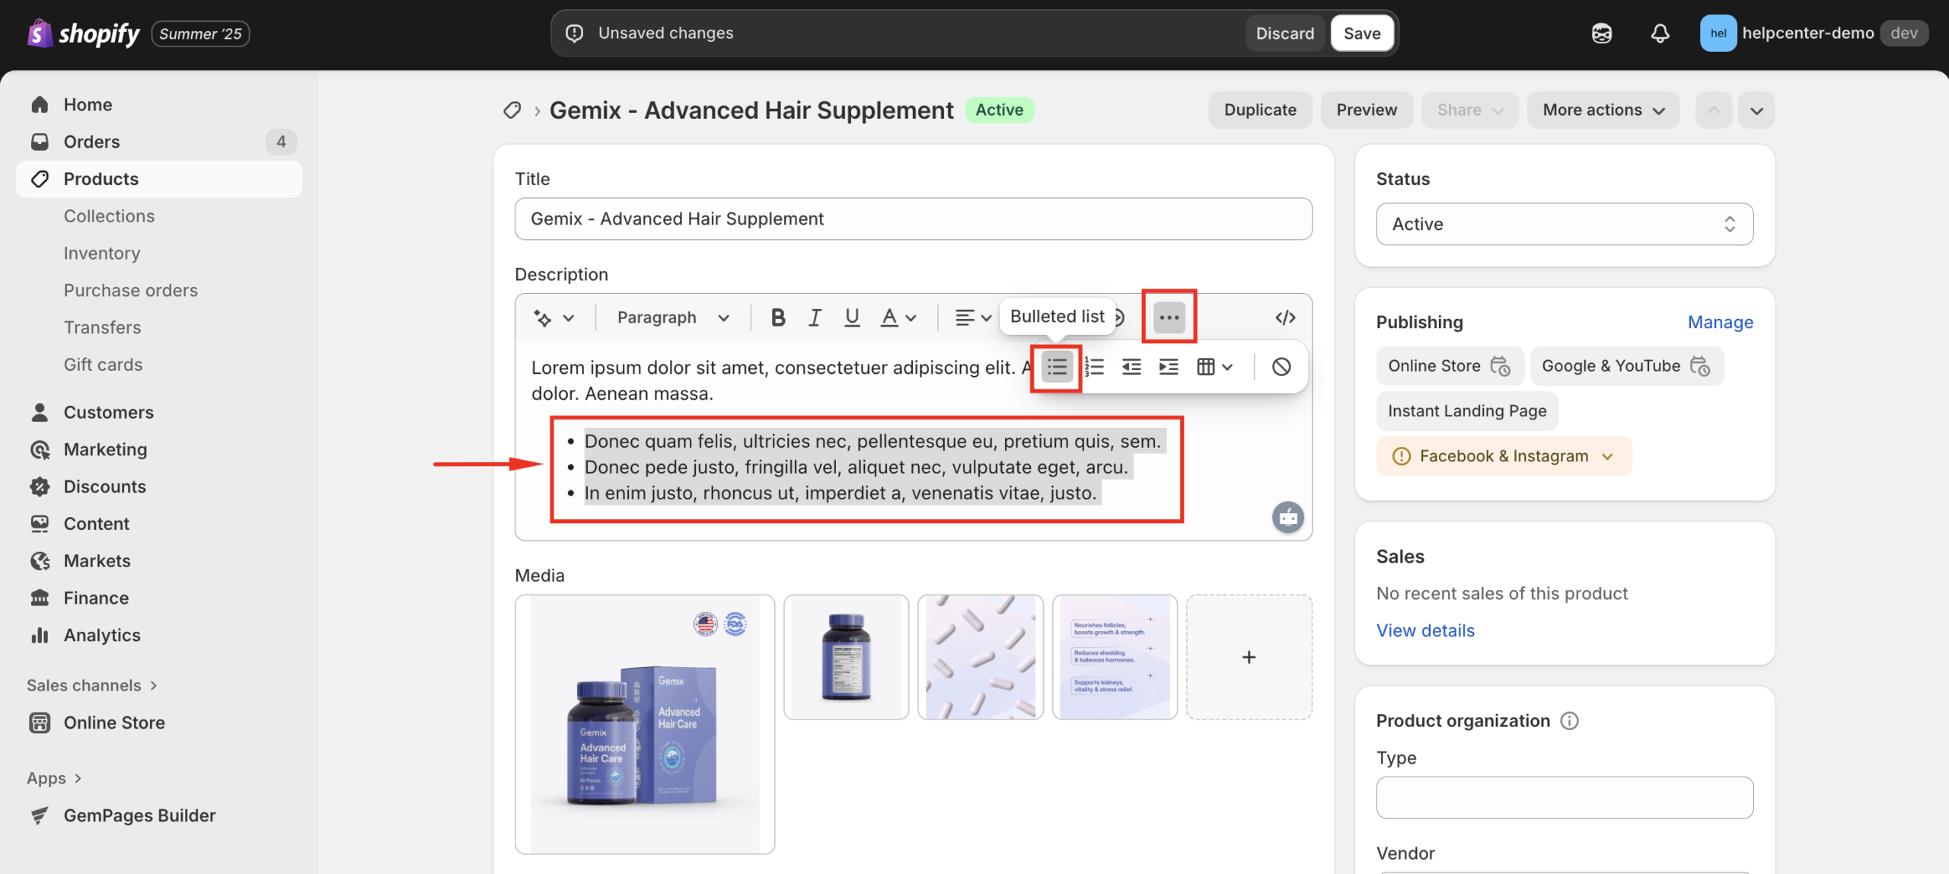Open the Manage publishing link
This screenshot has height=874, width=1949.
click(x=1720, y=322)
